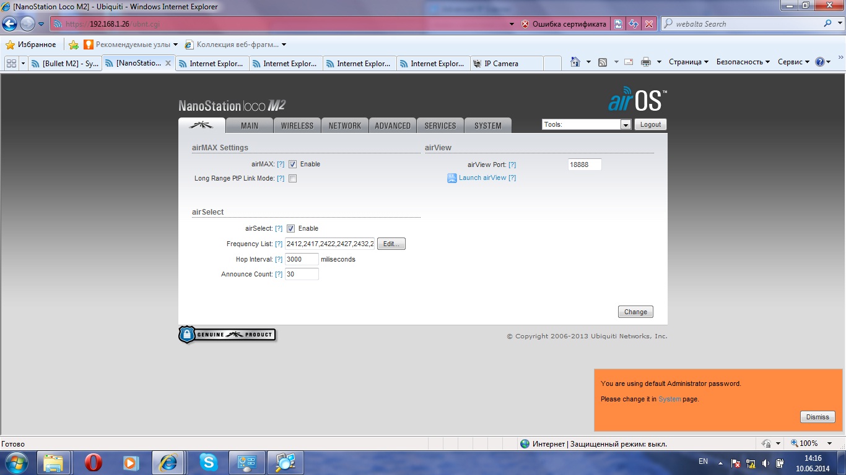Viewport: 846px width, 475px height.
Task: Click the Genuine Product badge
Action: pyautogui.click(x=227, y=335)
